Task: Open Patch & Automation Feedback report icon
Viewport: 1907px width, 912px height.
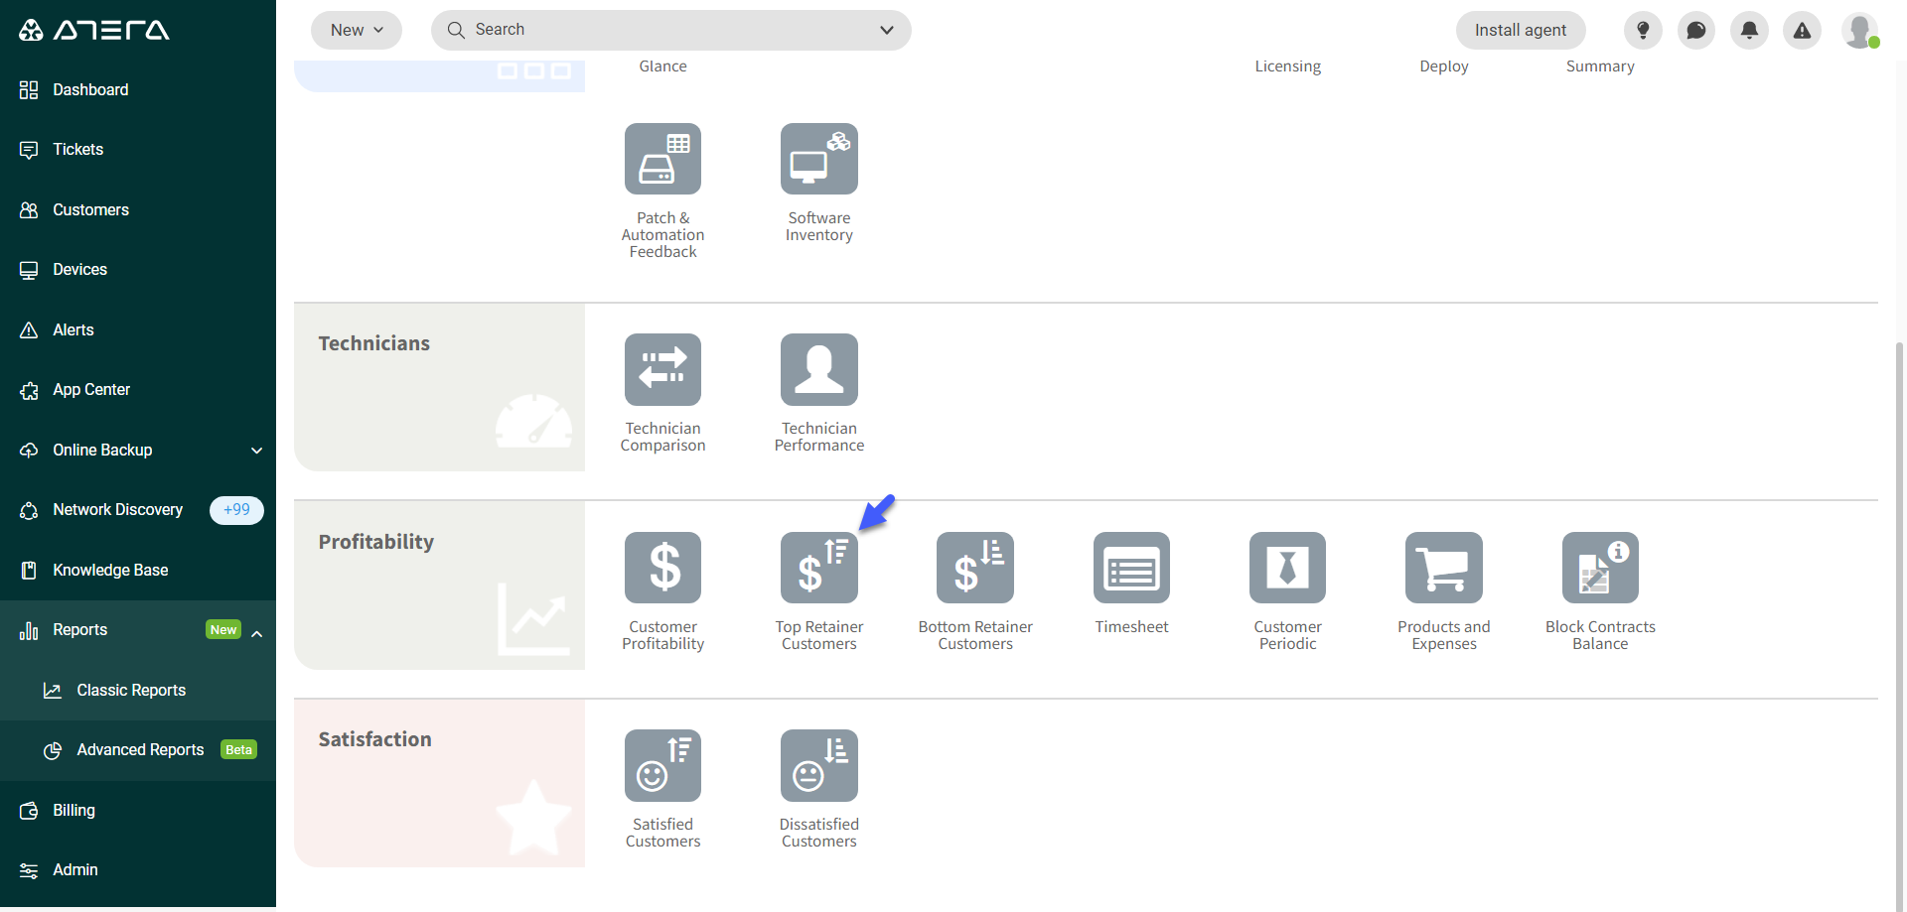Action: pos(662,159)
